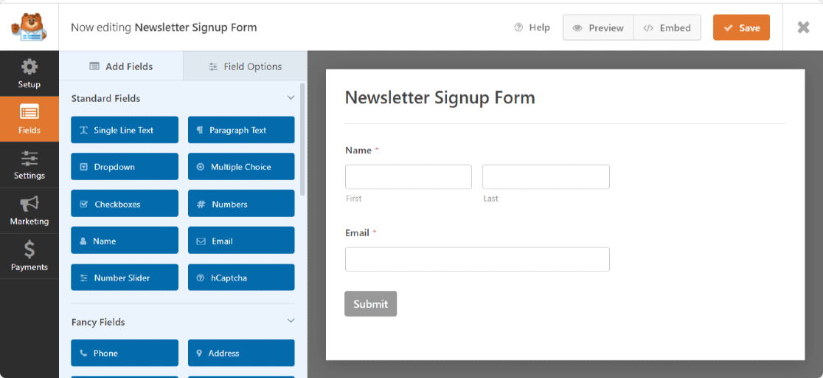Collapse the Standard Fields section
Screen dimensions: 823x378
point(291,97)
